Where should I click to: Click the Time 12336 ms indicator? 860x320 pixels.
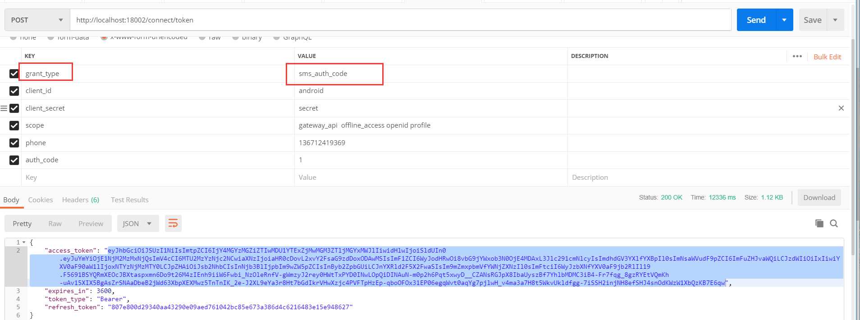(x=713, y=197)
